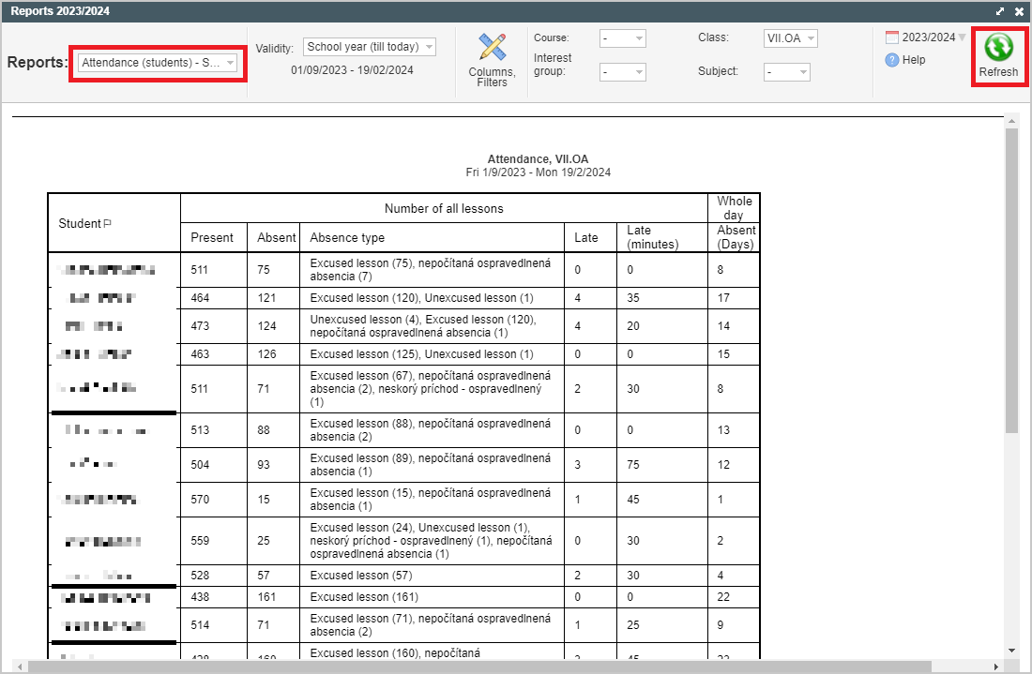1032x674 pixels.
Task: Click the Absent (Days) column header
Action: pyautogui.click(x=736, y=237)
